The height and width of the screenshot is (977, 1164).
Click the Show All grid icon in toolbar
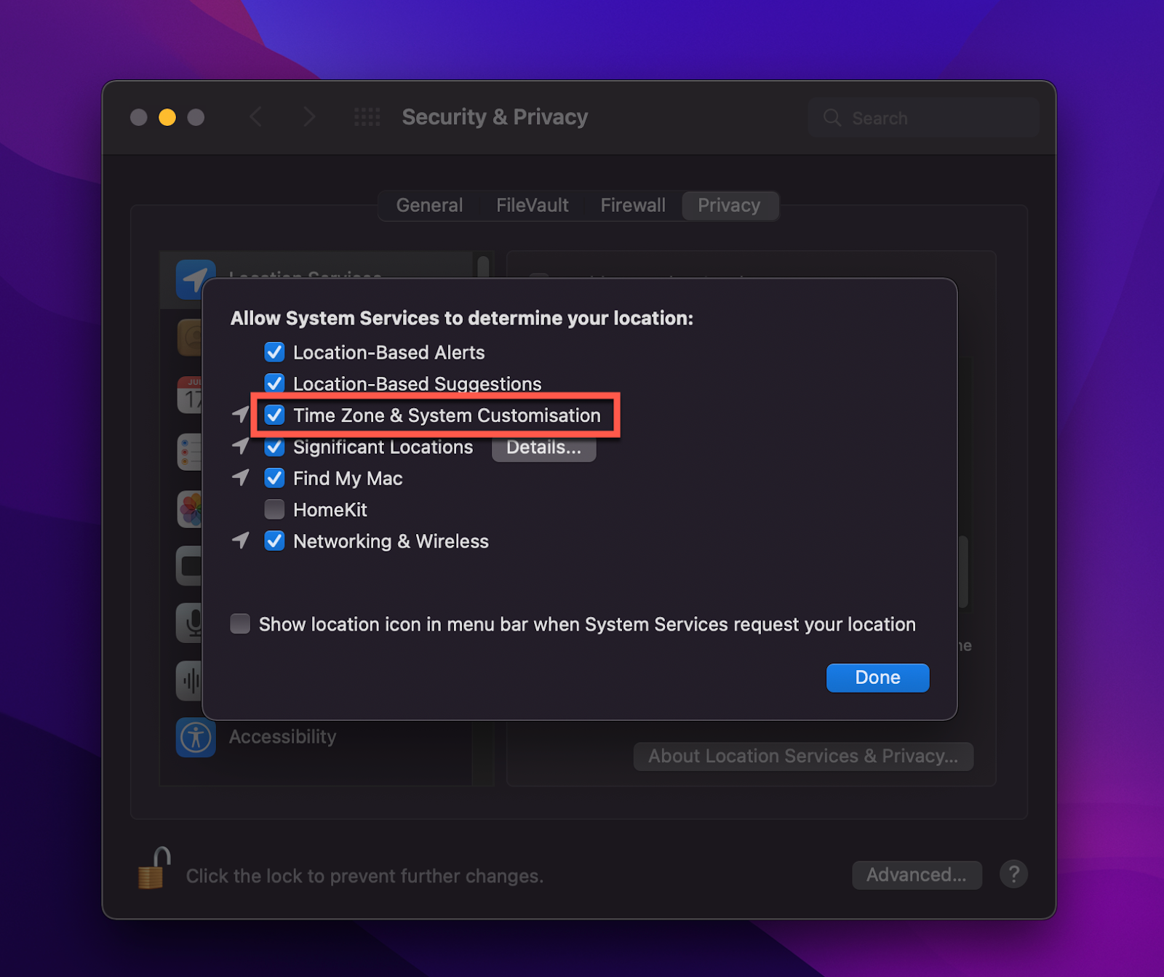(x=367, y=116)
